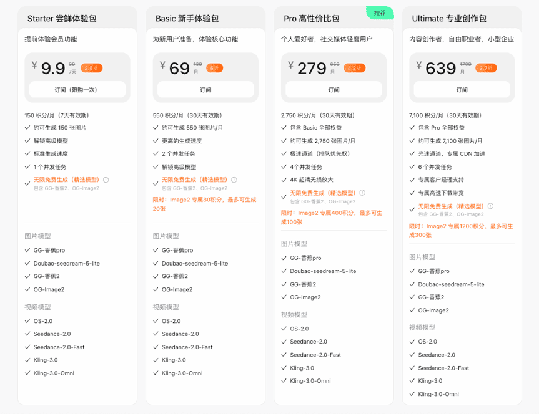Viewport: 539px width, 414px height.
Task: Click the green 推荐 badge on Pro
Action: pos(380,12)
